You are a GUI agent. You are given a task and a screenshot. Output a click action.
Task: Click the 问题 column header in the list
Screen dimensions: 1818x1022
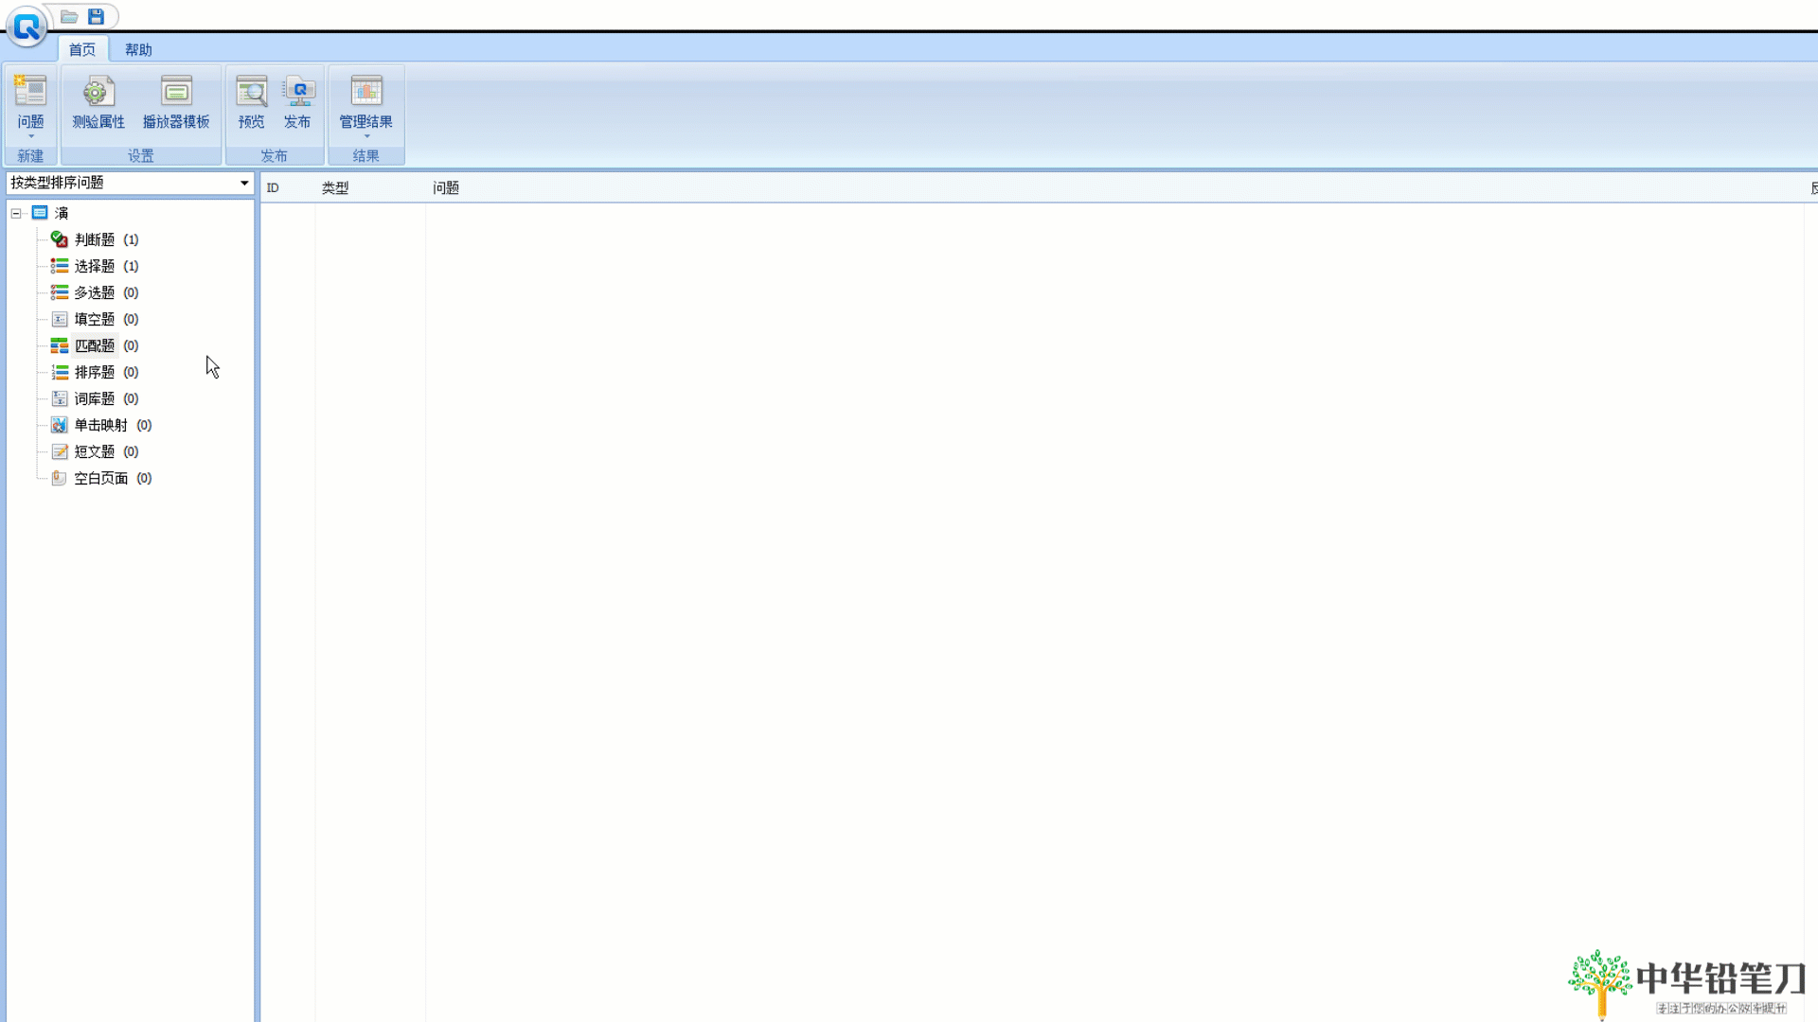click(446, 187)
